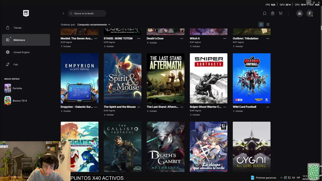Click the Epic Games logo

(x=26, y=13)
